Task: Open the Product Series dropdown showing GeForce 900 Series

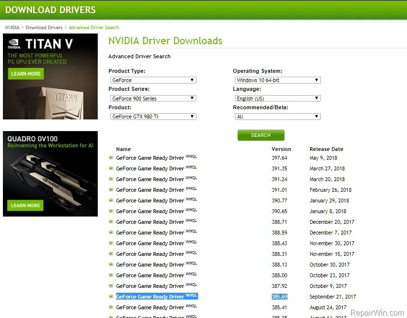Action: pos(153,98)
